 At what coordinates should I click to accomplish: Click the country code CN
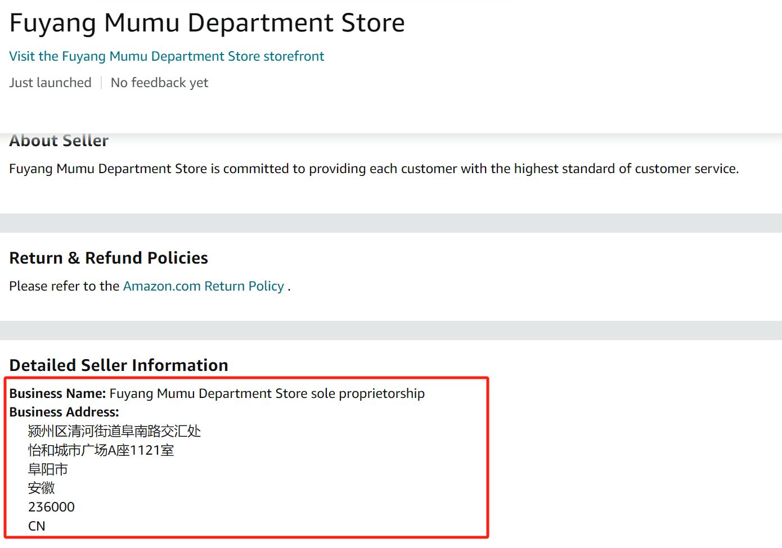[x=37, y=526]
